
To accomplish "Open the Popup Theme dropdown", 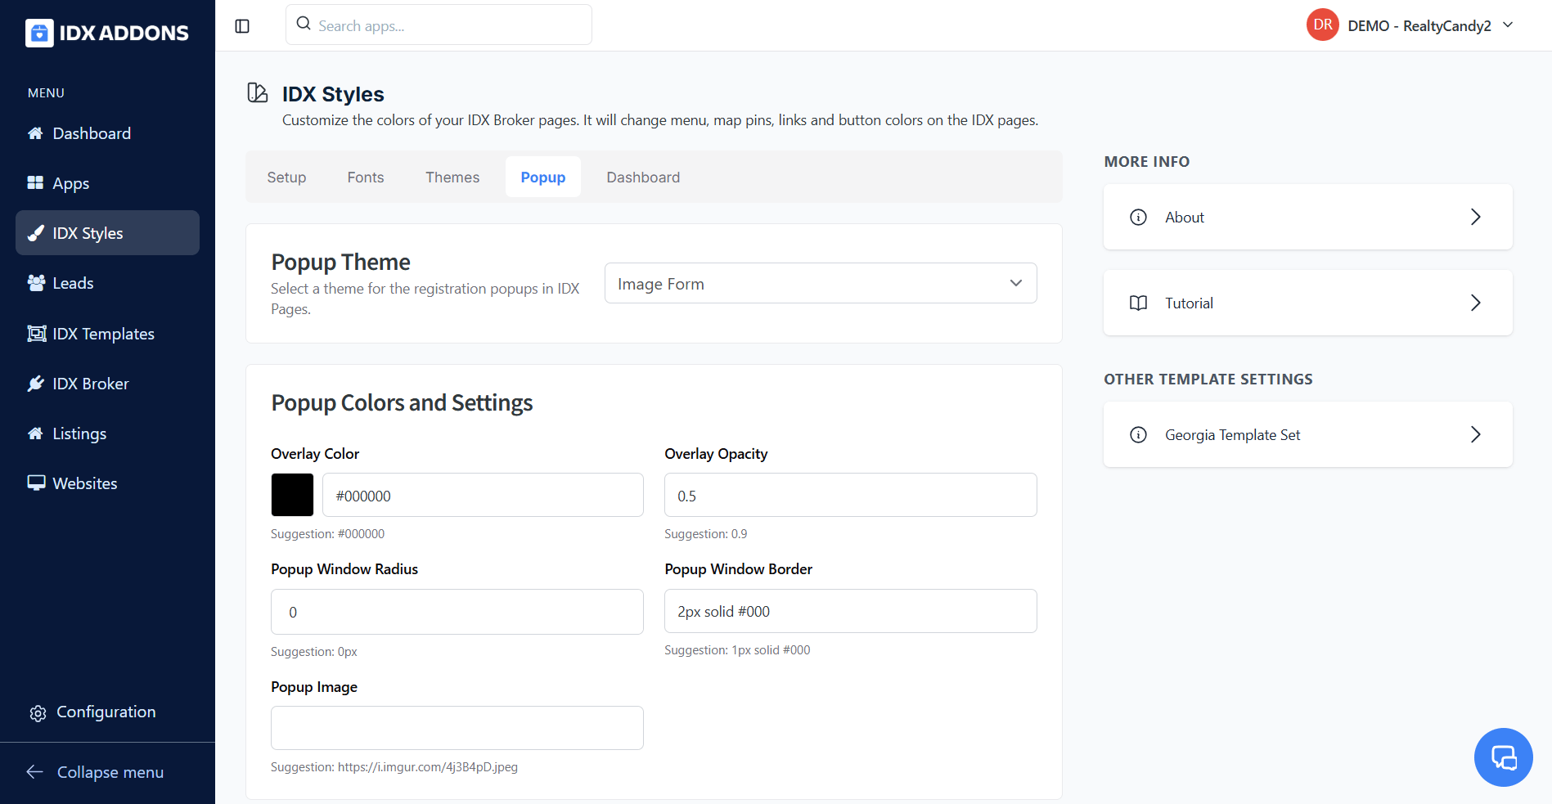I will click(x=820, y=283).
